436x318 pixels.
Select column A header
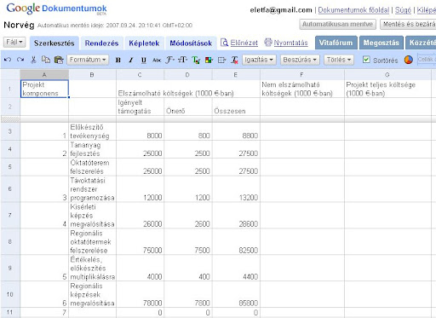44,75
